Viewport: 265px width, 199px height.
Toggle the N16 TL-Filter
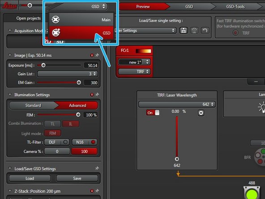click(85, 142)
